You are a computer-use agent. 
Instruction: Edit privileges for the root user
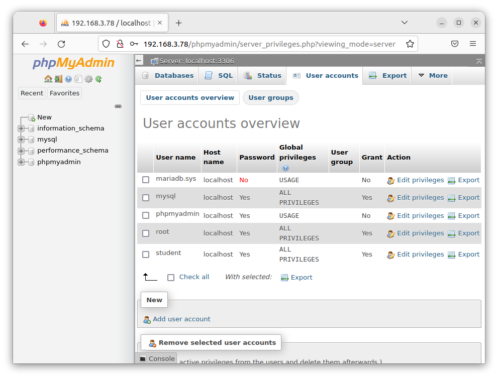point(420,233)
